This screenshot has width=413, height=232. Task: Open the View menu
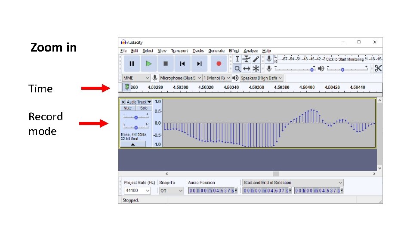click(162, 51)
